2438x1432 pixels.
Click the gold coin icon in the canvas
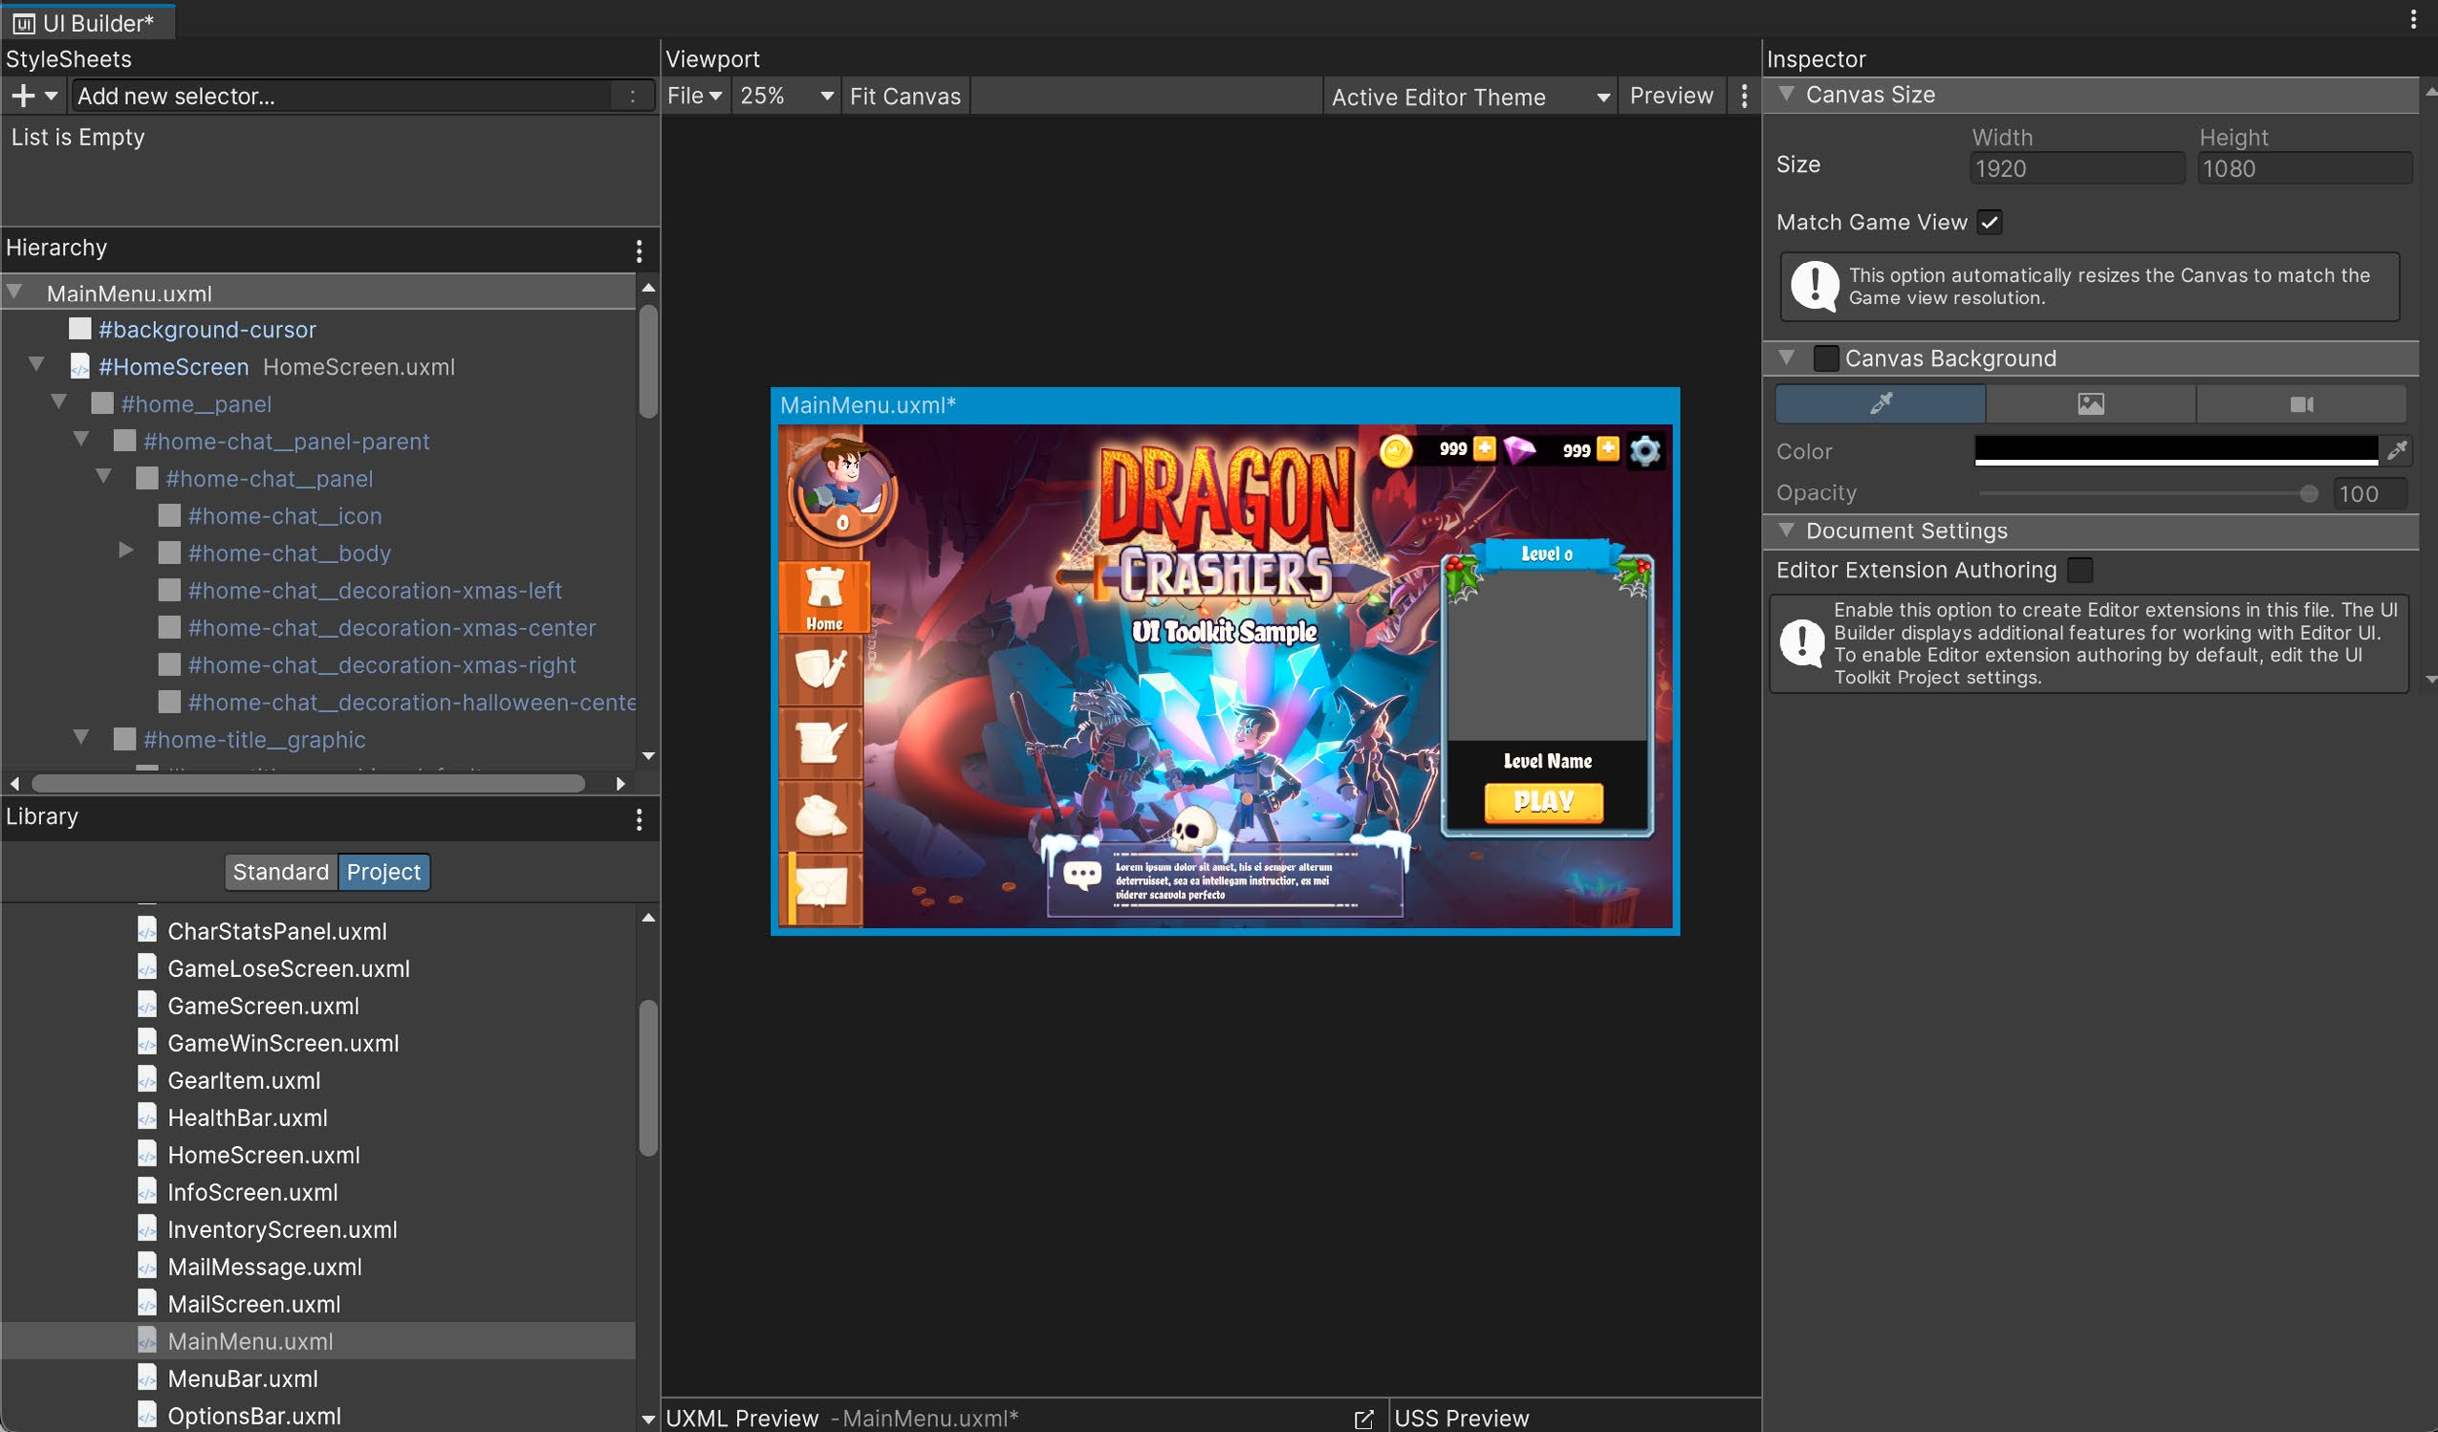click(x=1396, y=450)
